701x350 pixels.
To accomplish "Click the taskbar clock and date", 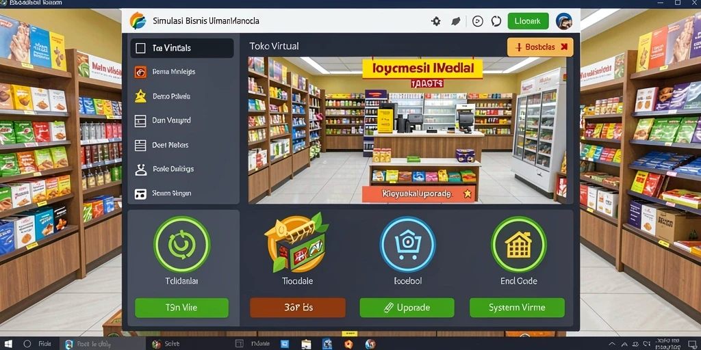I will pyautogui.click(x=668, y=344).
